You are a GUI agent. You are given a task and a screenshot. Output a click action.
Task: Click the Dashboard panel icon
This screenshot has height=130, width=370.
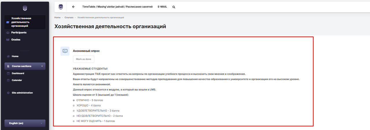click(x=8, y=73)
